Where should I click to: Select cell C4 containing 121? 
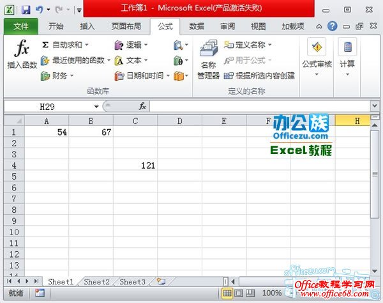coord(135,166)
